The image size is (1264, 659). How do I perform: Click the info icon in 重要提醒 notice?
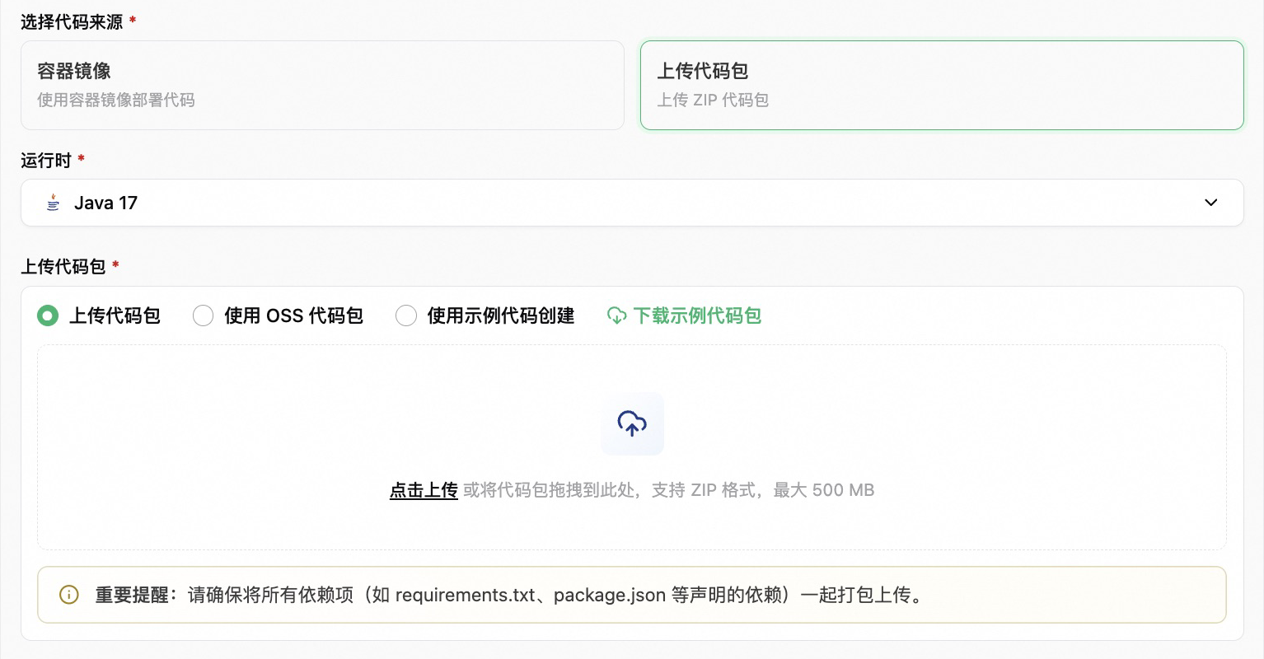pyautogui.click(x=69, y=595)
